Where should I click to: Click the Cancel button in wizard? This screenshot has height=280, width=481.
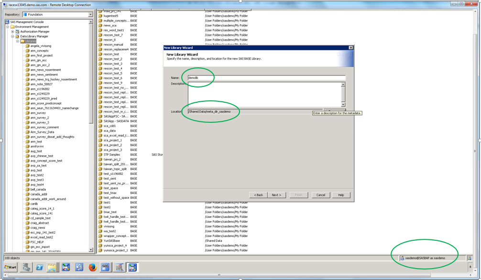(x=320, y=195)
